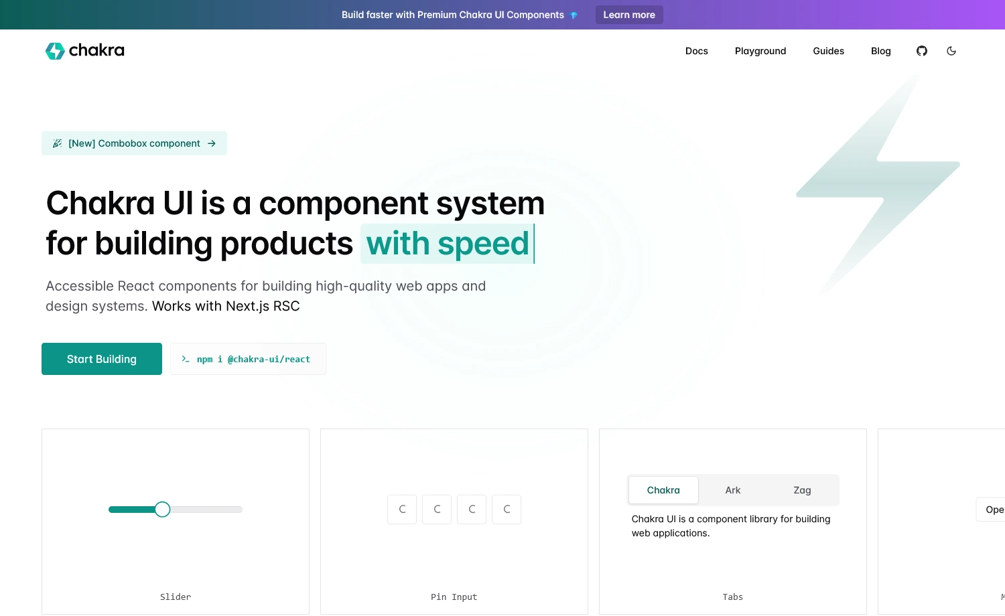This screenshot has height=616, width=1005.
Task: Click the slider handle in the Slider demo
Action: (162, 510)
